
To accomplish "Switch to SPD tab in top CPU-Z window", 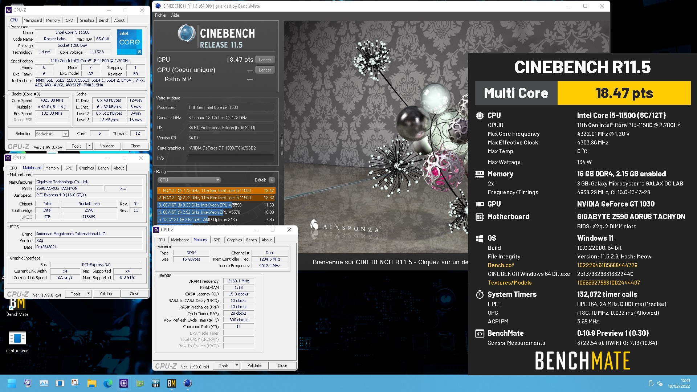I will pyautogui.click(x=70, y=20).
